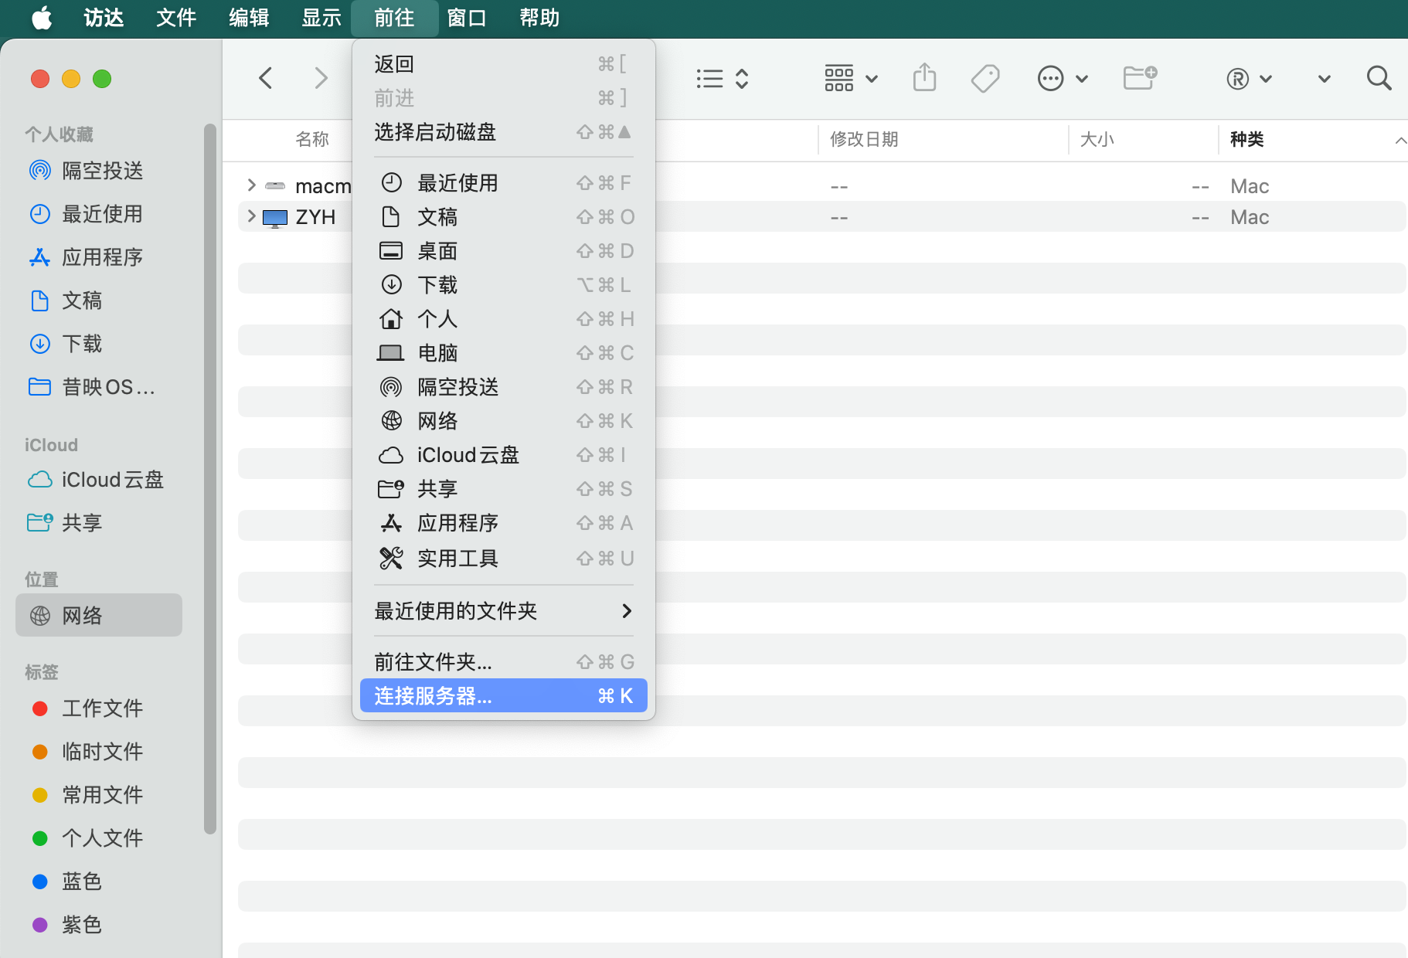This screenshot has width=1408, height=958.
Task: Open the registered-mark toolbar dropdown
Action: 1249,78
